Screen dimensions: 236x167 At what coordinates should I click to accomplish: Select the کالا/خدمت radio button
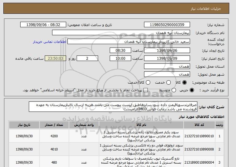click(x=148, y=82)
